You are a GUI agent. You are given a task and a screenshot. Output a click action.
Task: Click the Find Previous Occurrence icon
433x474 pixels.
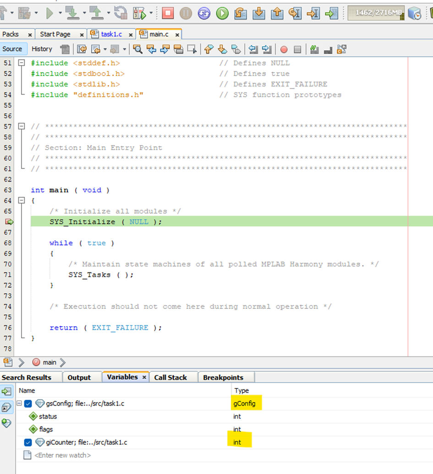click(151, 49)
